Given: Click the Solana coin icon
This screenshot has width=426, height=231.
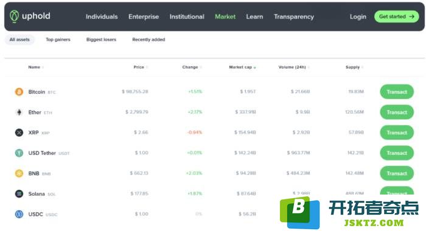Looking at the screenshot, I should [x=19, y=193].
